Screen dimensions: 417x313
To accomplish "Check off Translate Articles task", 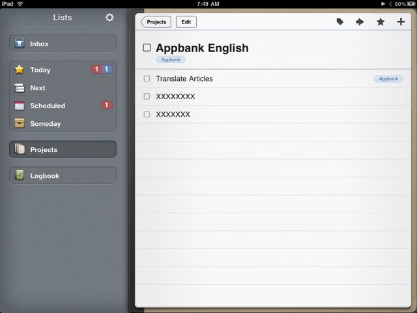I will pyautogui.click(x=147, y=78).
